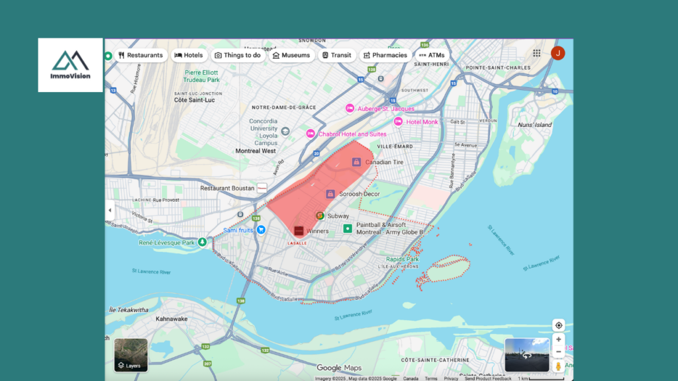Select the Pegman Street View icon
The height and width of the screenshot is (381, 678).
tap(559, 366)
